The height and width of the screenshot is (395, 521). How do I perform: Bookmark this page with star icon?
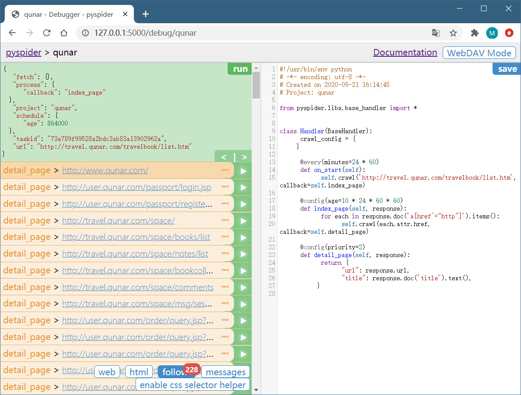point(453,33)
